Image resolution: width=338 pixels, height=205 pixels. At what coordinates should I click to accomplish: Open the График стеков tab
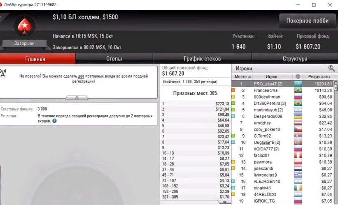(202, 59)
